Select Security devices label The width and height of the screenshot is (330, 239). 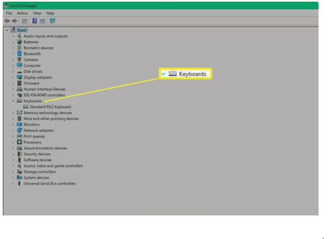[x=37, y=154]
